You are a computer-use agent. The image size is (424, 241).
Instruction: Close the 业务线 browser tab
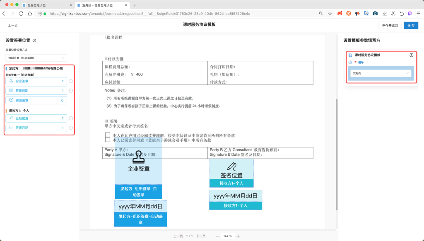(126, 5)
